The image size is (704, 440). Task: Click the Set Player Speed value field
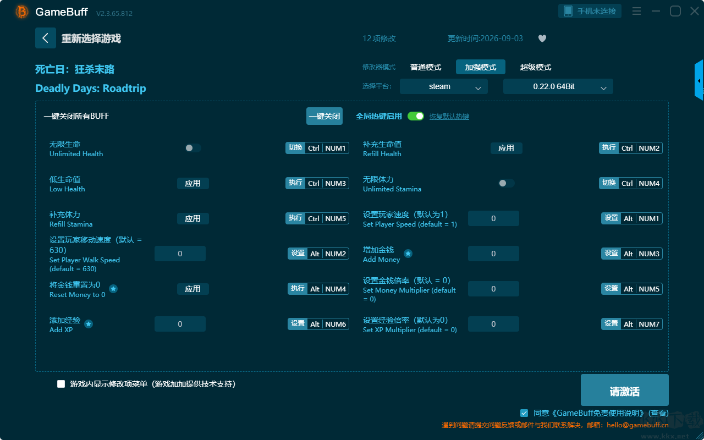tap(493, 218)
